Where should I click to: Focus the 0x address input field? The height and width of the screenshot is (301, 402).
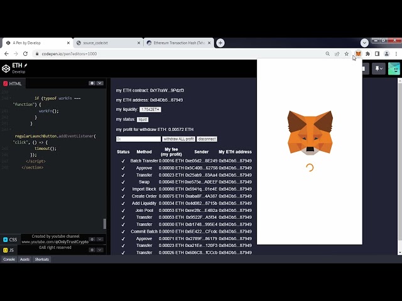tap(138, 139)
